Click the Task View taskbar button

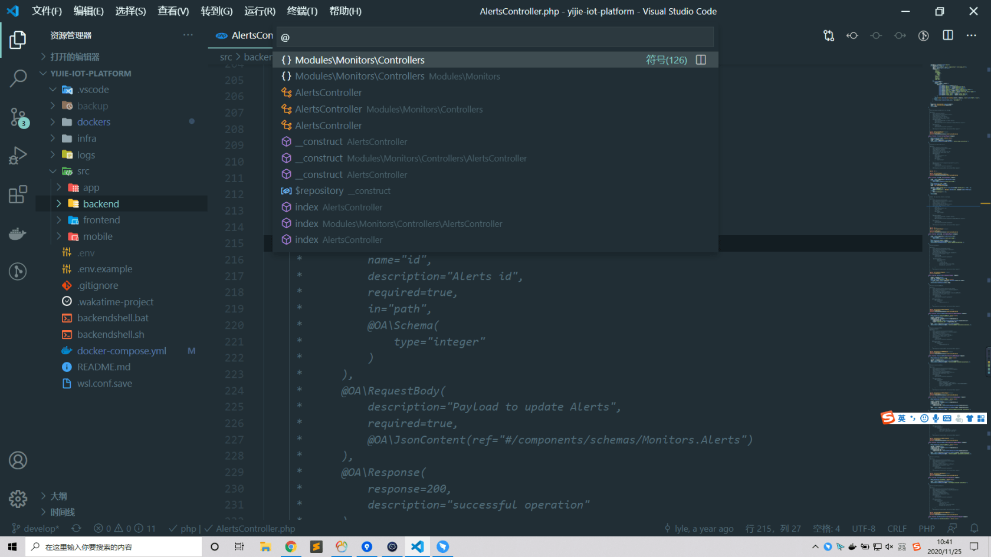point(239,546)
